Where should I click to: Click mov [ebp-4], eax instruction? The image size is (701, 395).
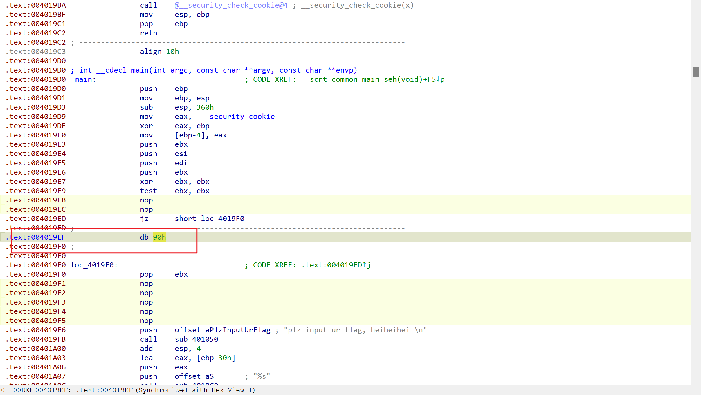click(183, 135)
